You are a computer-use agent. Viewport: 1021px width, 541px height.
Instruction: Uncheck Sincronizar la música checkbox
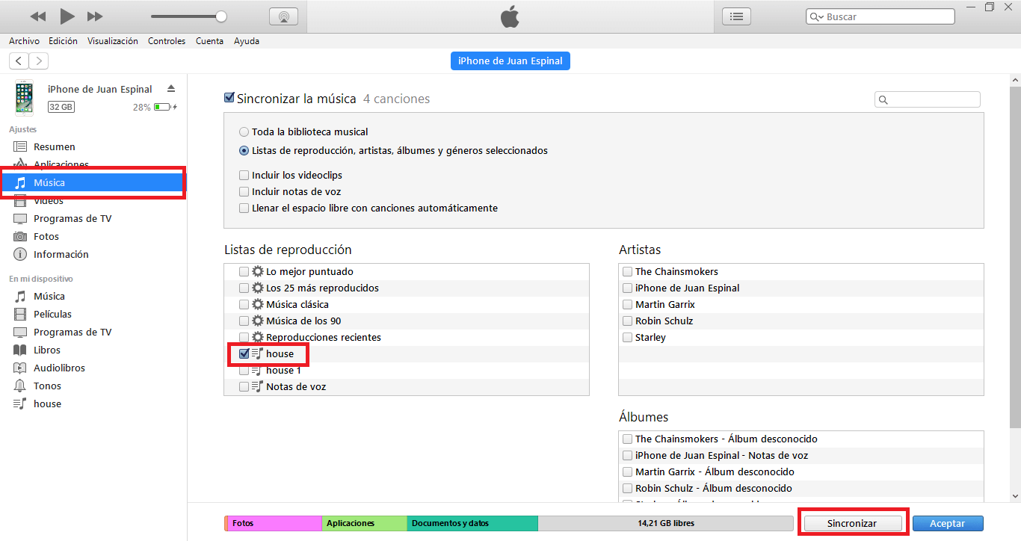pos(229,98)
